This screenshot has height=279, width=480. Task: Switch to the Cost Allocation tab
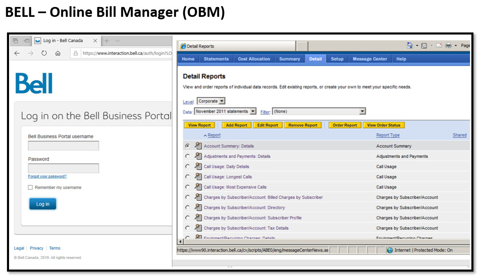254,59
